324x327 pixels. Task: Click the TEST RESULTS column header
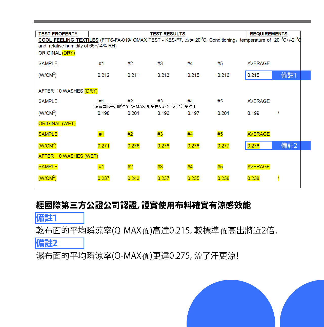coord(168,34)
